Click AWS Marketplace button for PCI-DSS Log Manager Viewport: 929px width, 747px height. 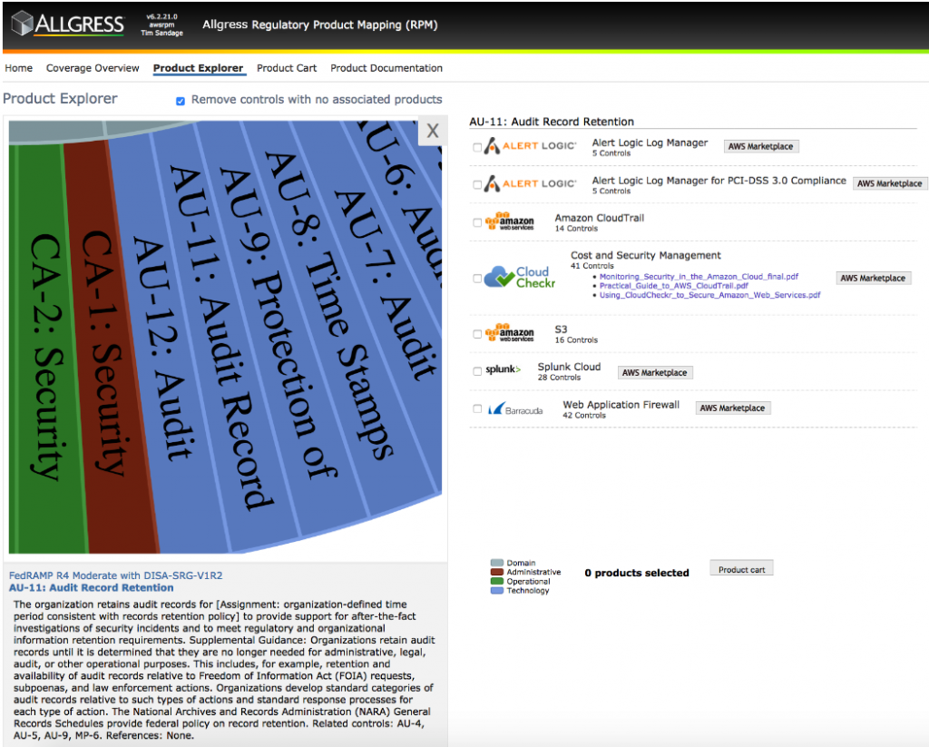tap(889, 183)
